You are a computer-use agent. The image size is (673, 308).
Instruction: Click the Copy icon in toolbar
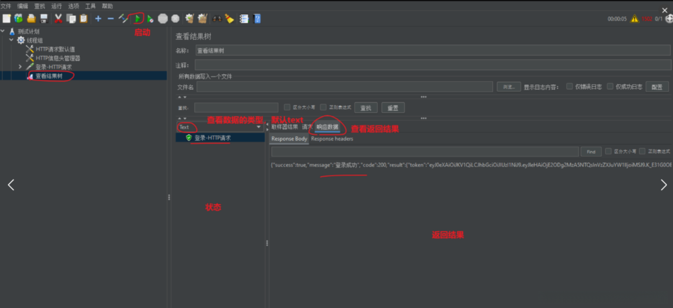point(71,18)
